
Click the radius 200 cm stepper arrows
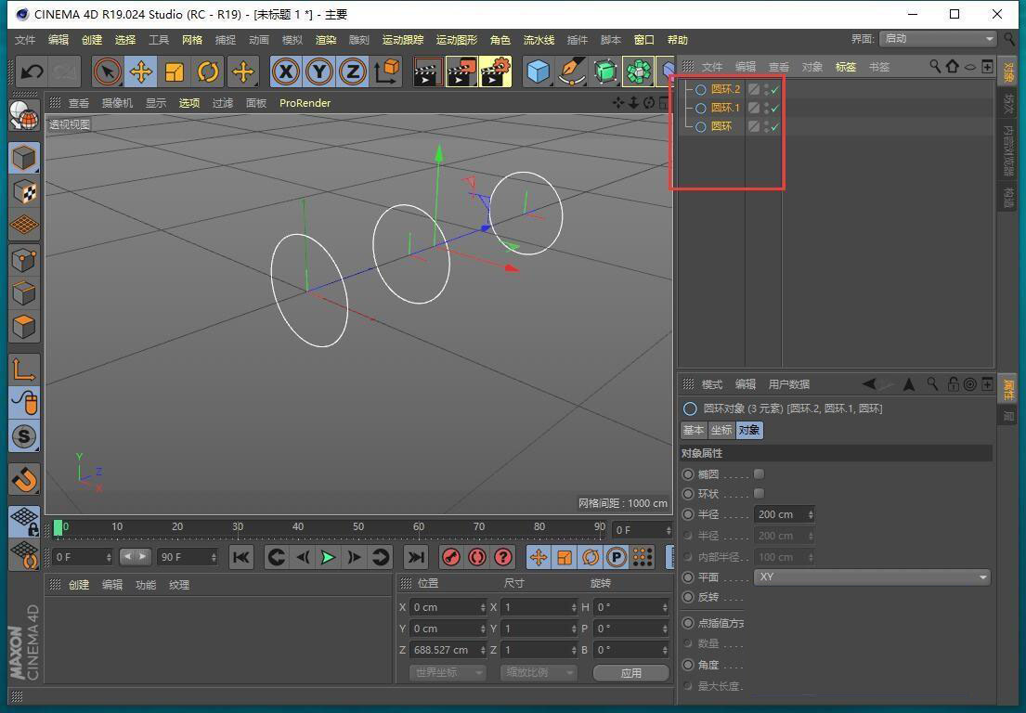tap(811, 515)
